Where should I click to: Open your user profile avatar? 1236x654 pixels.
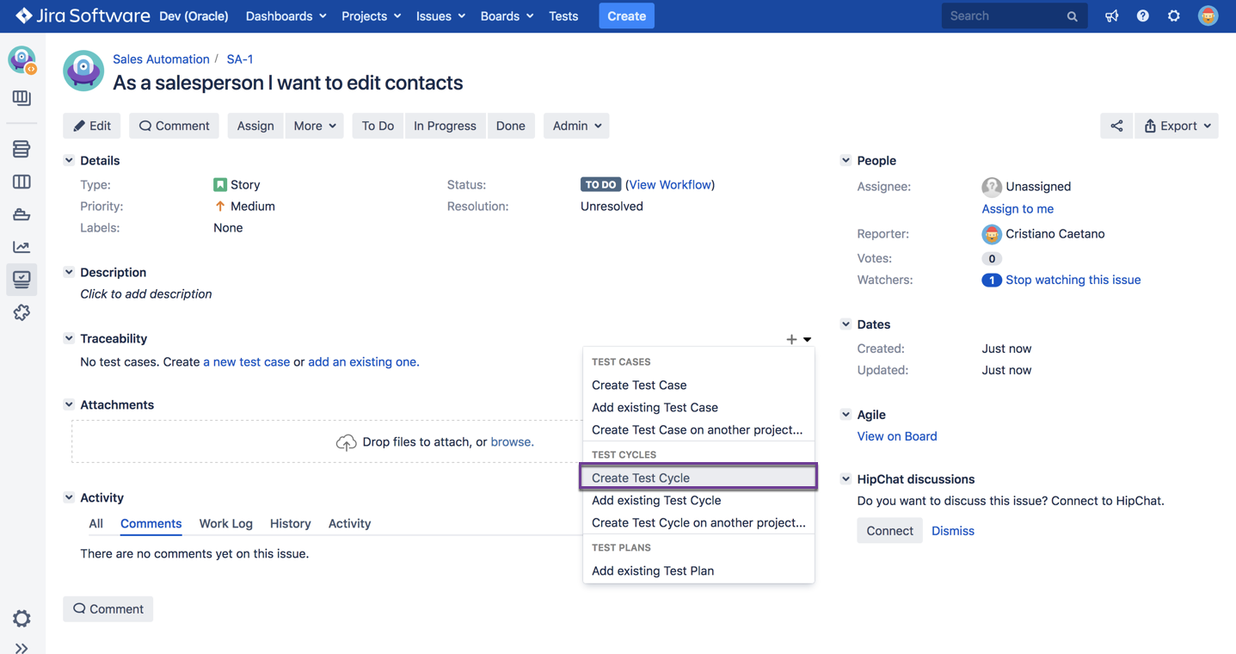click(1208, 15)
